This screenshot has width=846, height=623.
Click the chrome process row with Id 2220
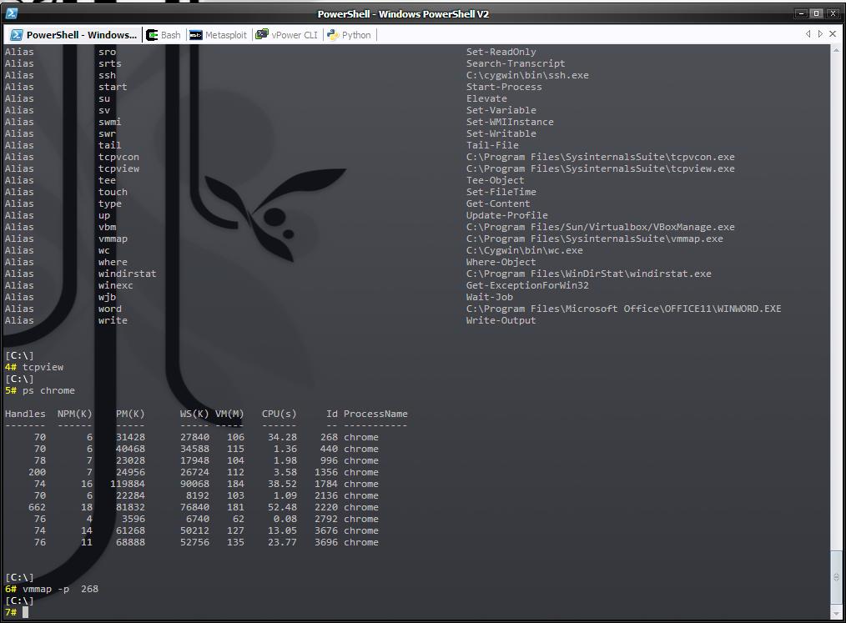192,507
